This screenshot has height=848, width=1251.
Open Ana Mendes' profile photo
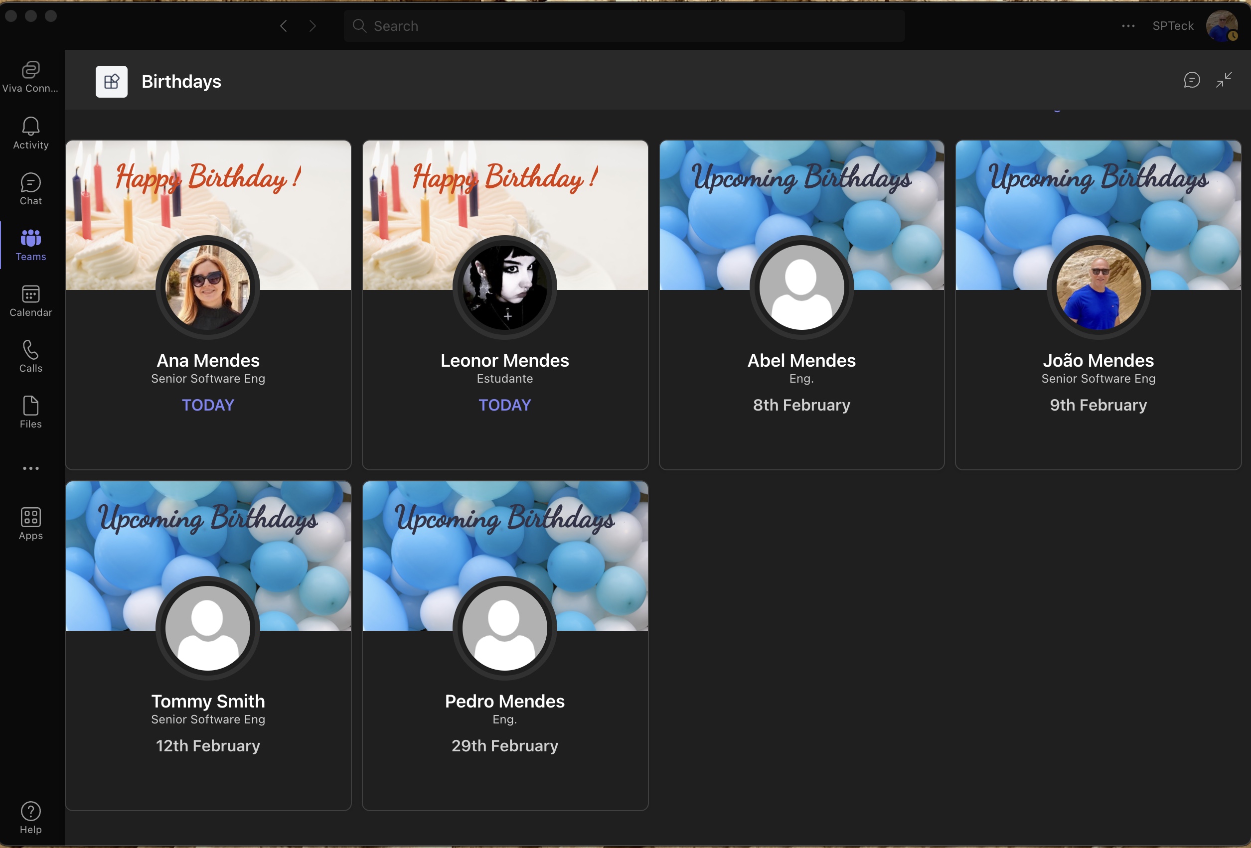point(208,287)
